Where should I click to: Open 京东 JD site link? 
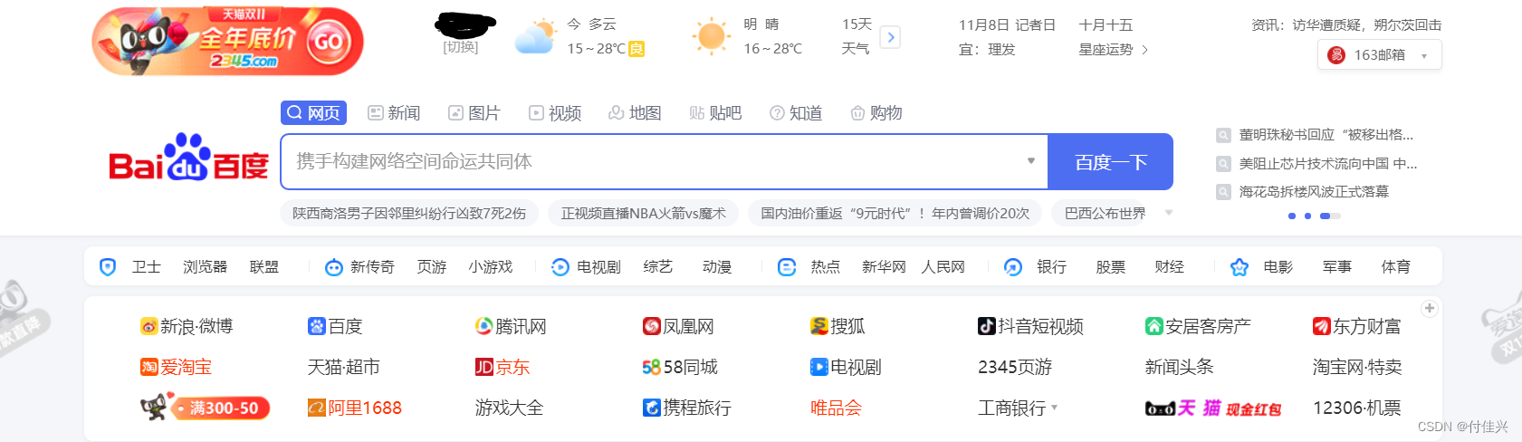[503, 367]
